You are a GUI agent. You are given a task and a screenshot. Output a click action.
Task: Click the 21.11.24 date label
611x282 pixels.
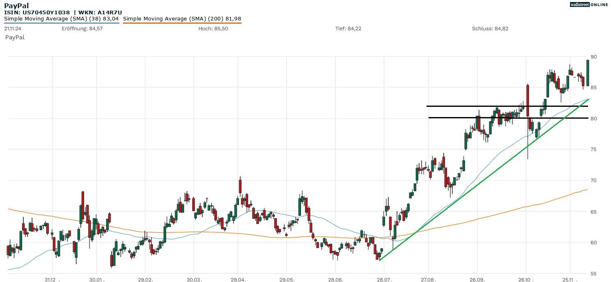tap(13, 29)
